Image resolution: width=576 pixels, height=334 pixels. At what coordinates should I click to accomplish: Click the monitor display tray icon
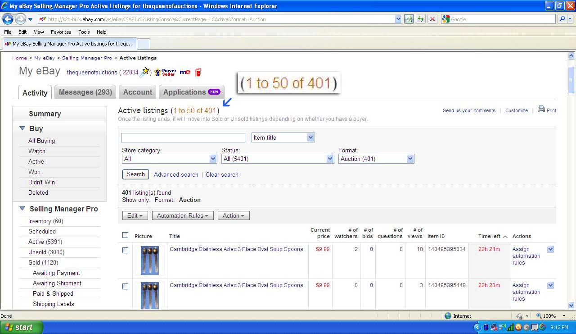coord(535,327)
